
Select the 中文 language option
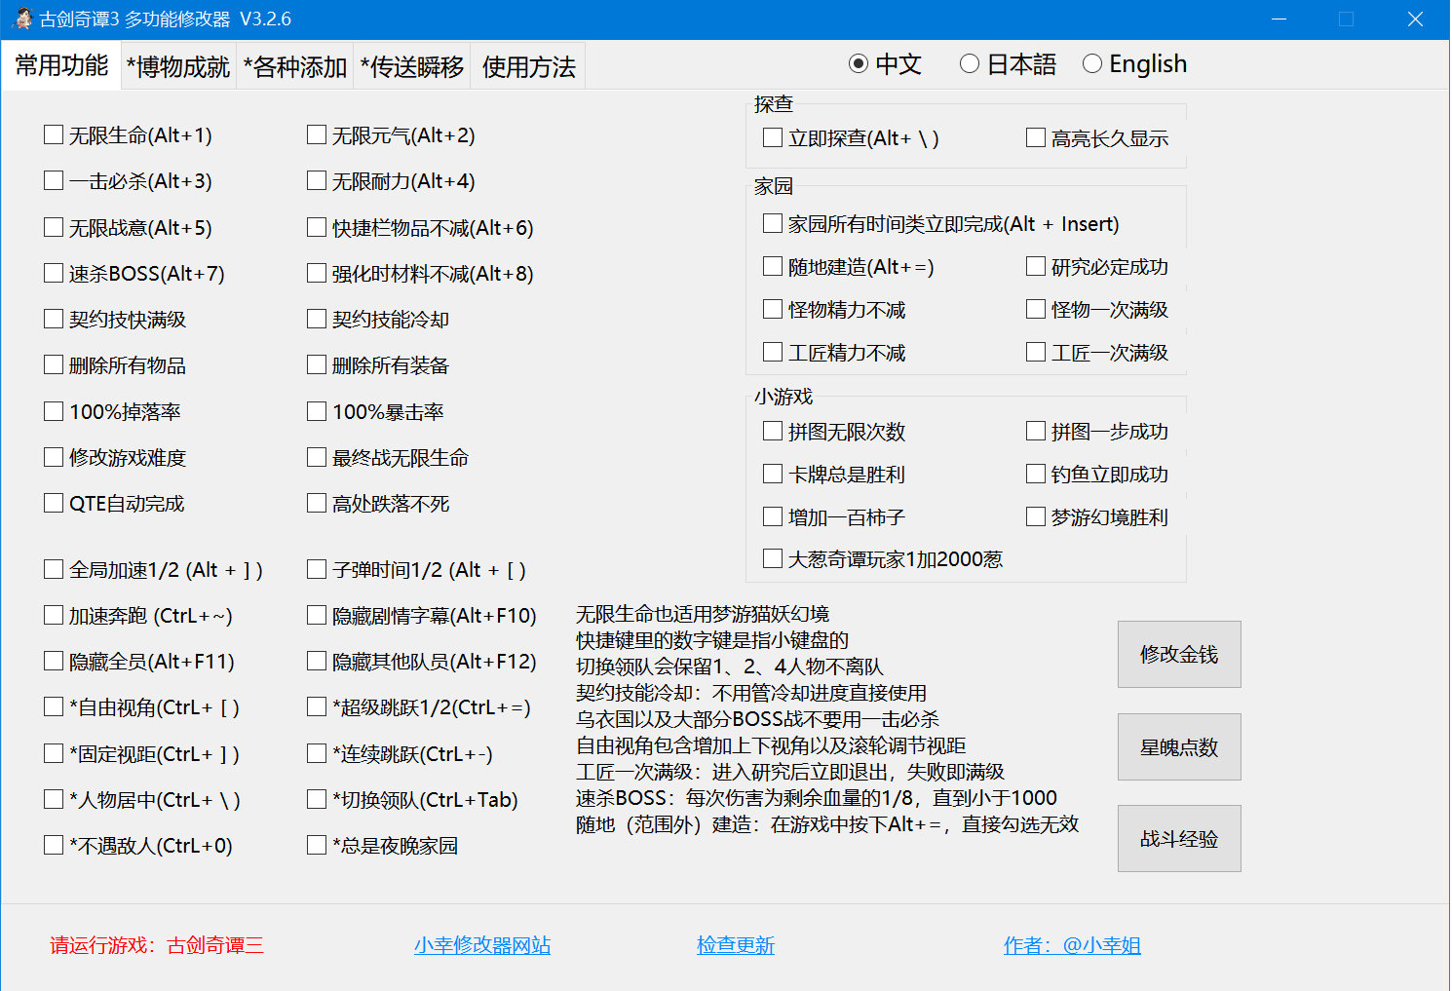coord(858,63)
